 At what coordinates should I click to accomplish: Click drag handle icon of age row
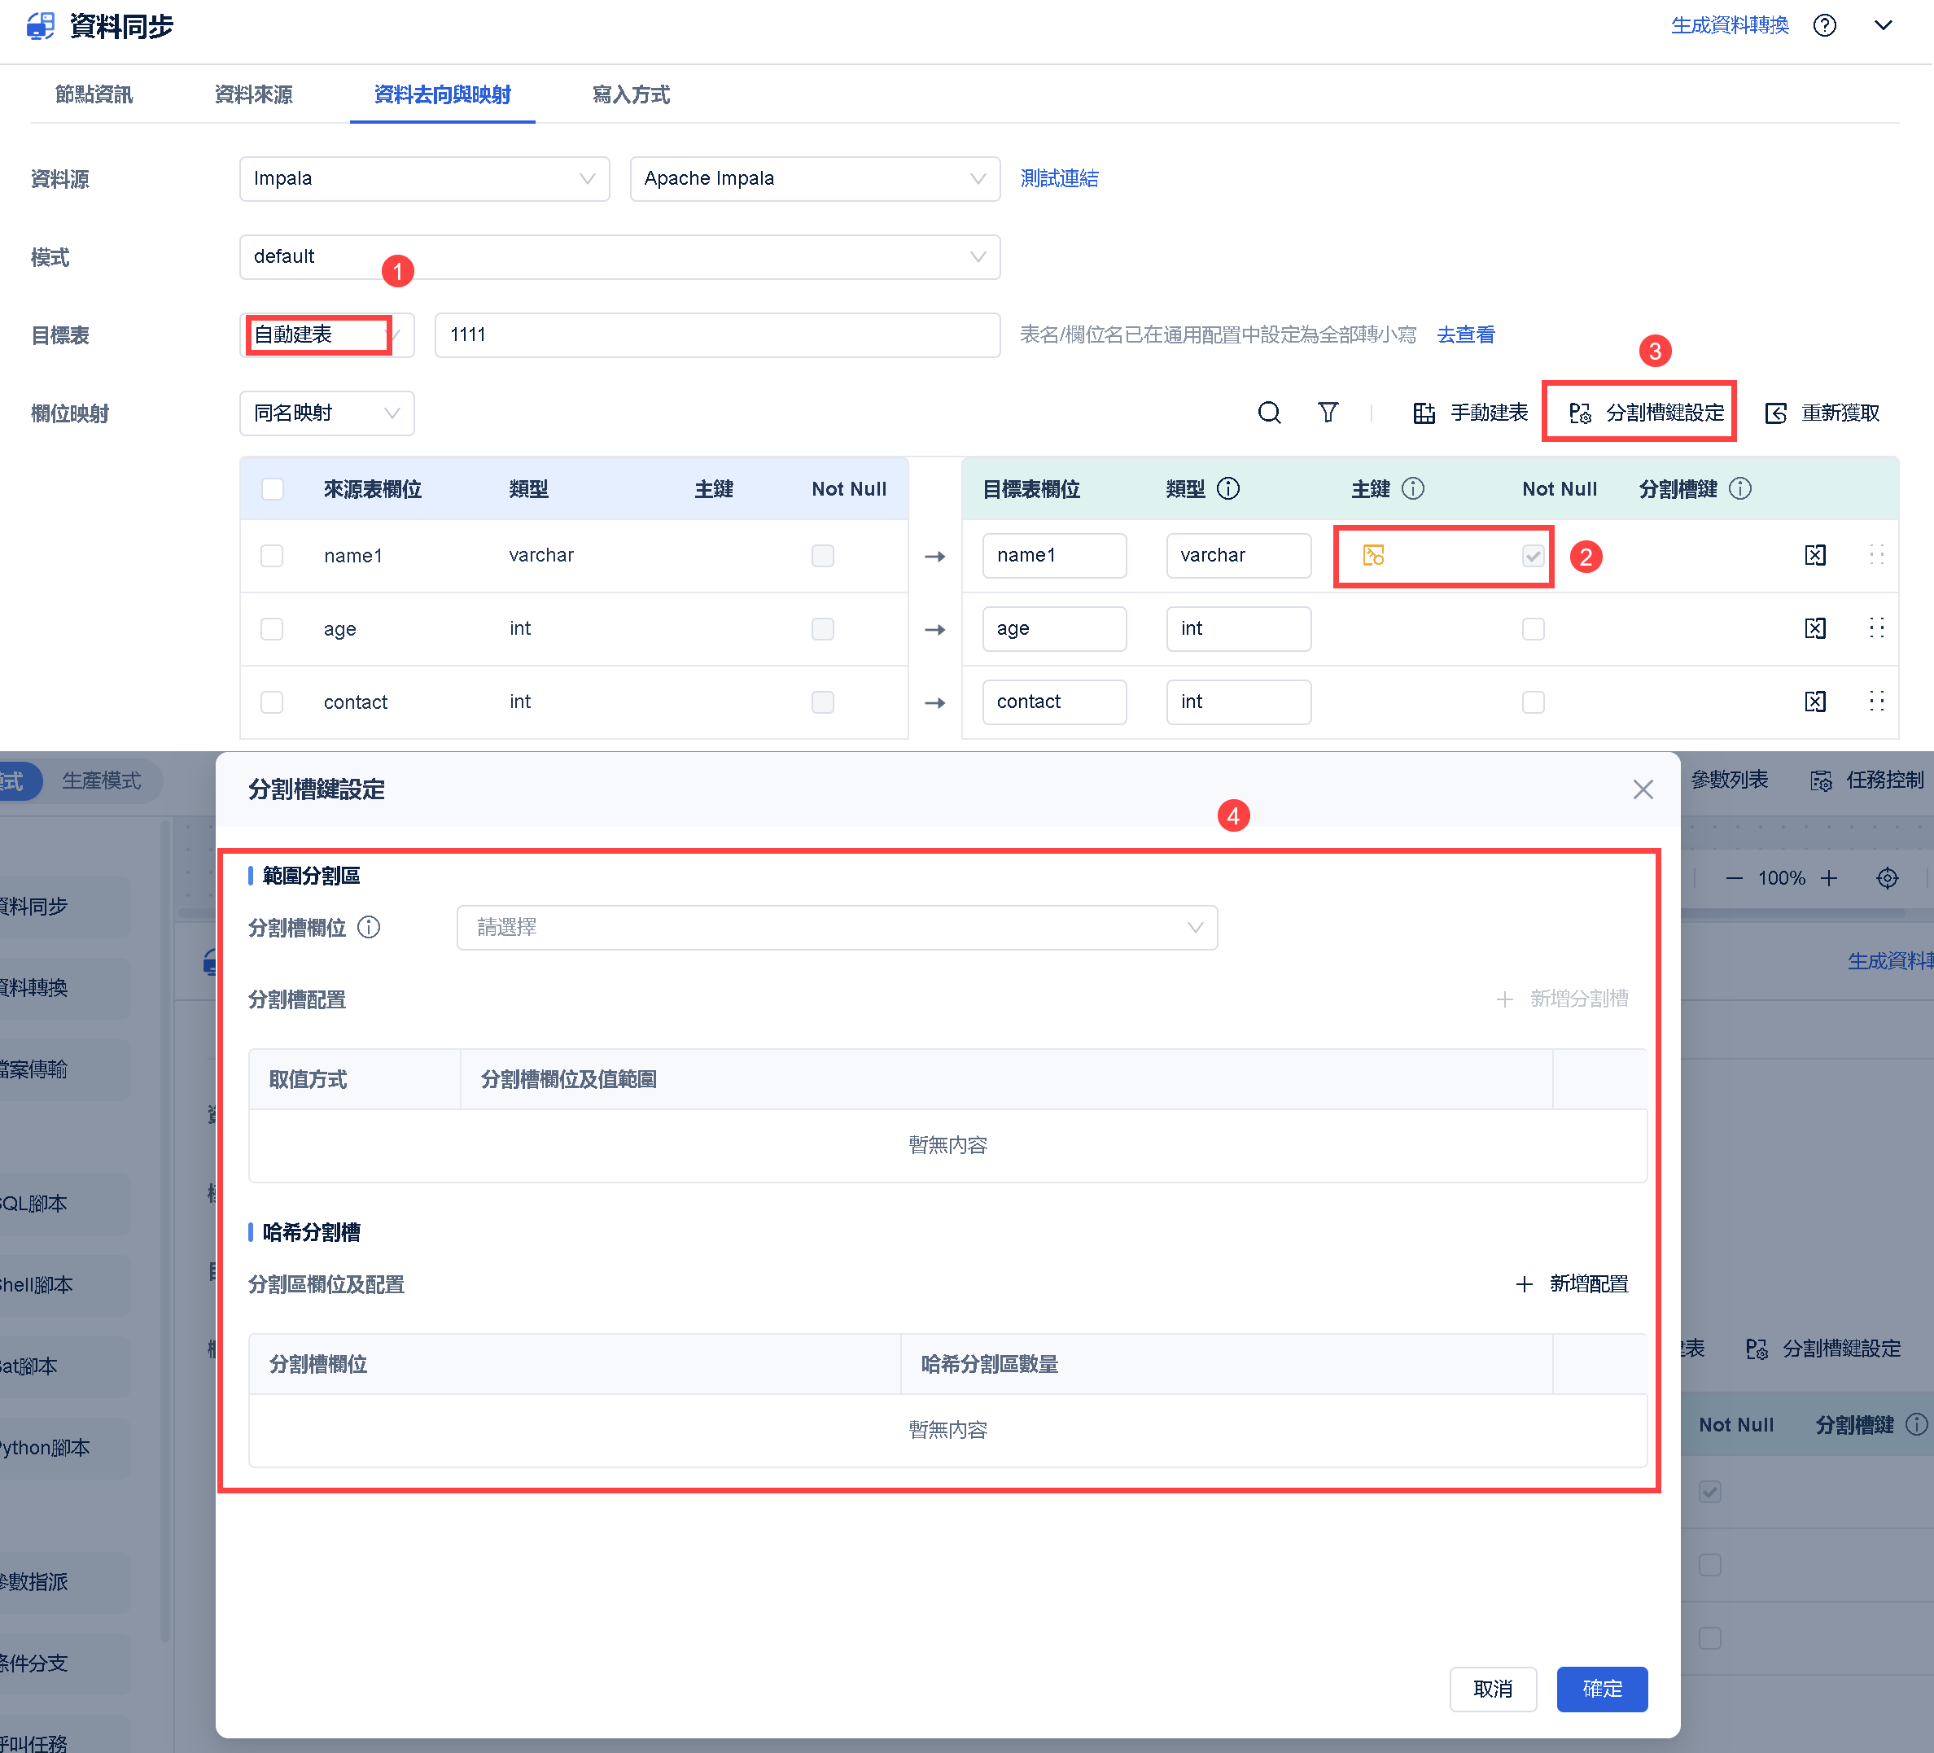click(1876, 628)
